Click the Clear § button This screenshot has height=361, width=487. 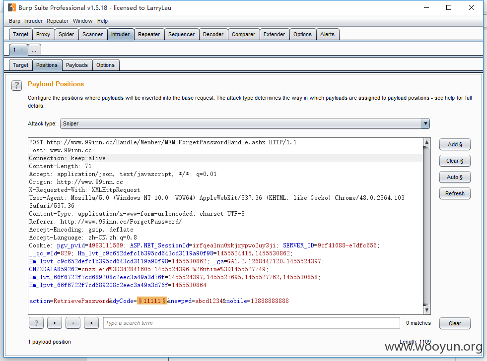tap(455, 161)
